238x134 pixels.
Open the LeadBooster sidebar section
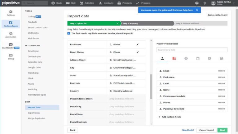pos(11,46)
